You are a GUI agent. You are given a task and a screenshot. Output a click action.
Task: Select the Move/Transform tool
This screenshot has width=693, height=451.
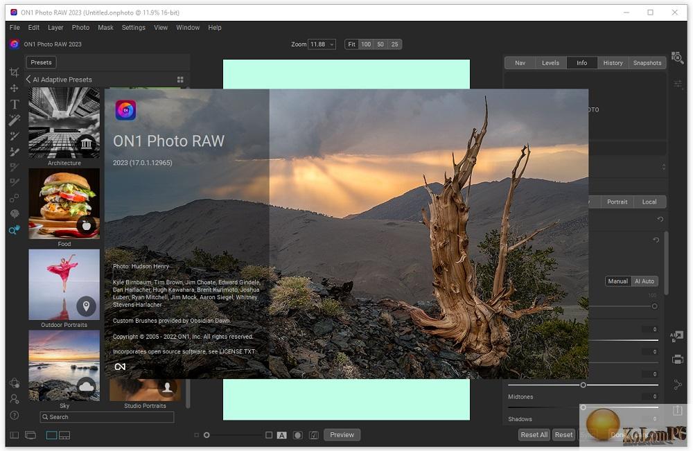point(14,89)
